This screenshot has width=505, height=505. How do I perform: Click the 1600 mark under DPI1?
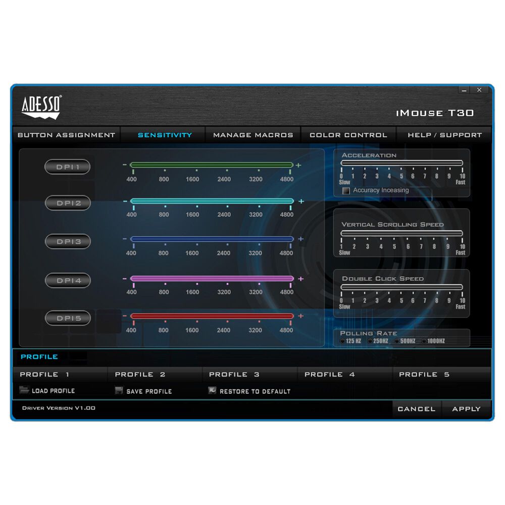(x=192, y=179)
